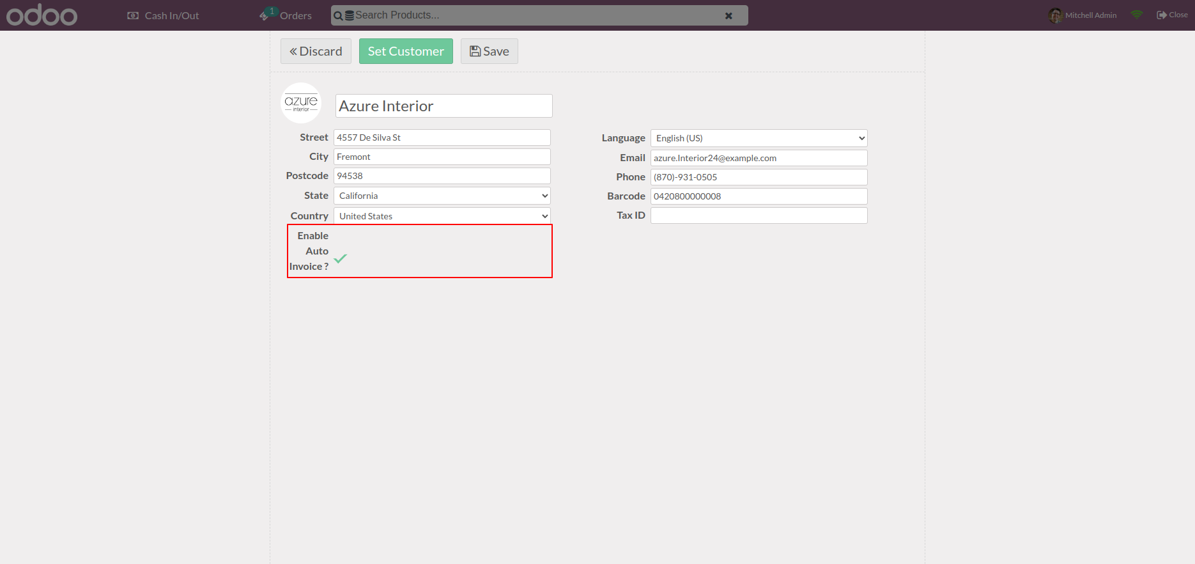Click Mitchell Admin user name

click(x=1091, y=15)
